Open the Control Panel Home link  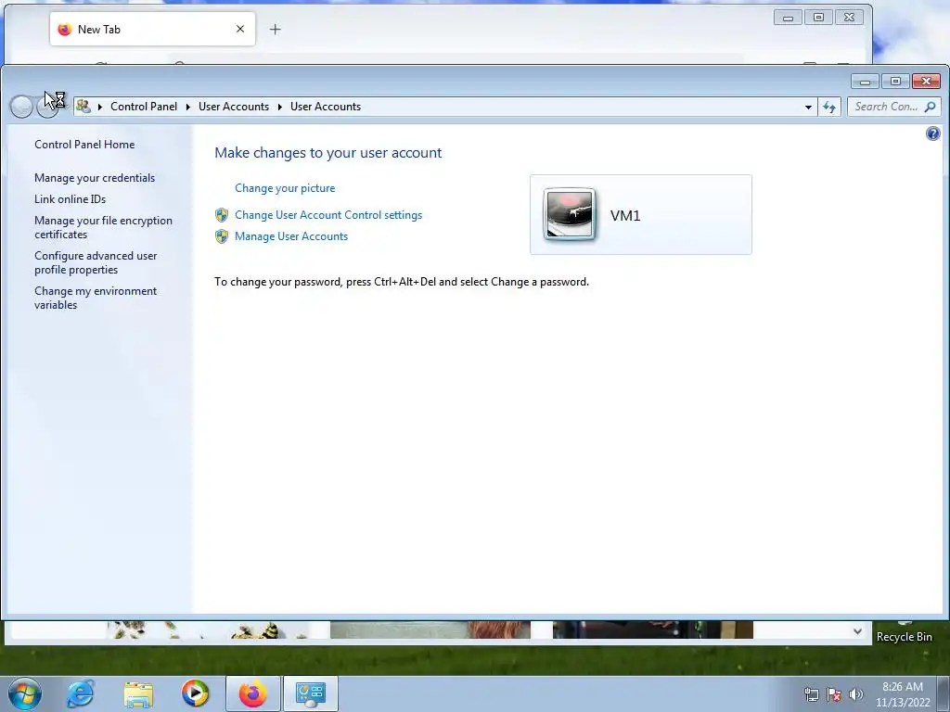click(84, 144)
